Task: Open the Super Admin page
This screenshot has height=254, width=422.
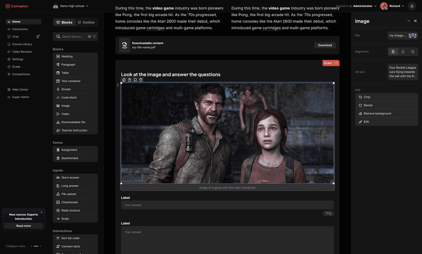Action: click(x=23, y=97)
